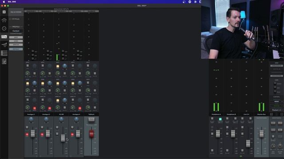The width and height of the screenshot is (284, 159).
Task: Open the Home page icon in sidebar
Action: click(x=4, y=20)
